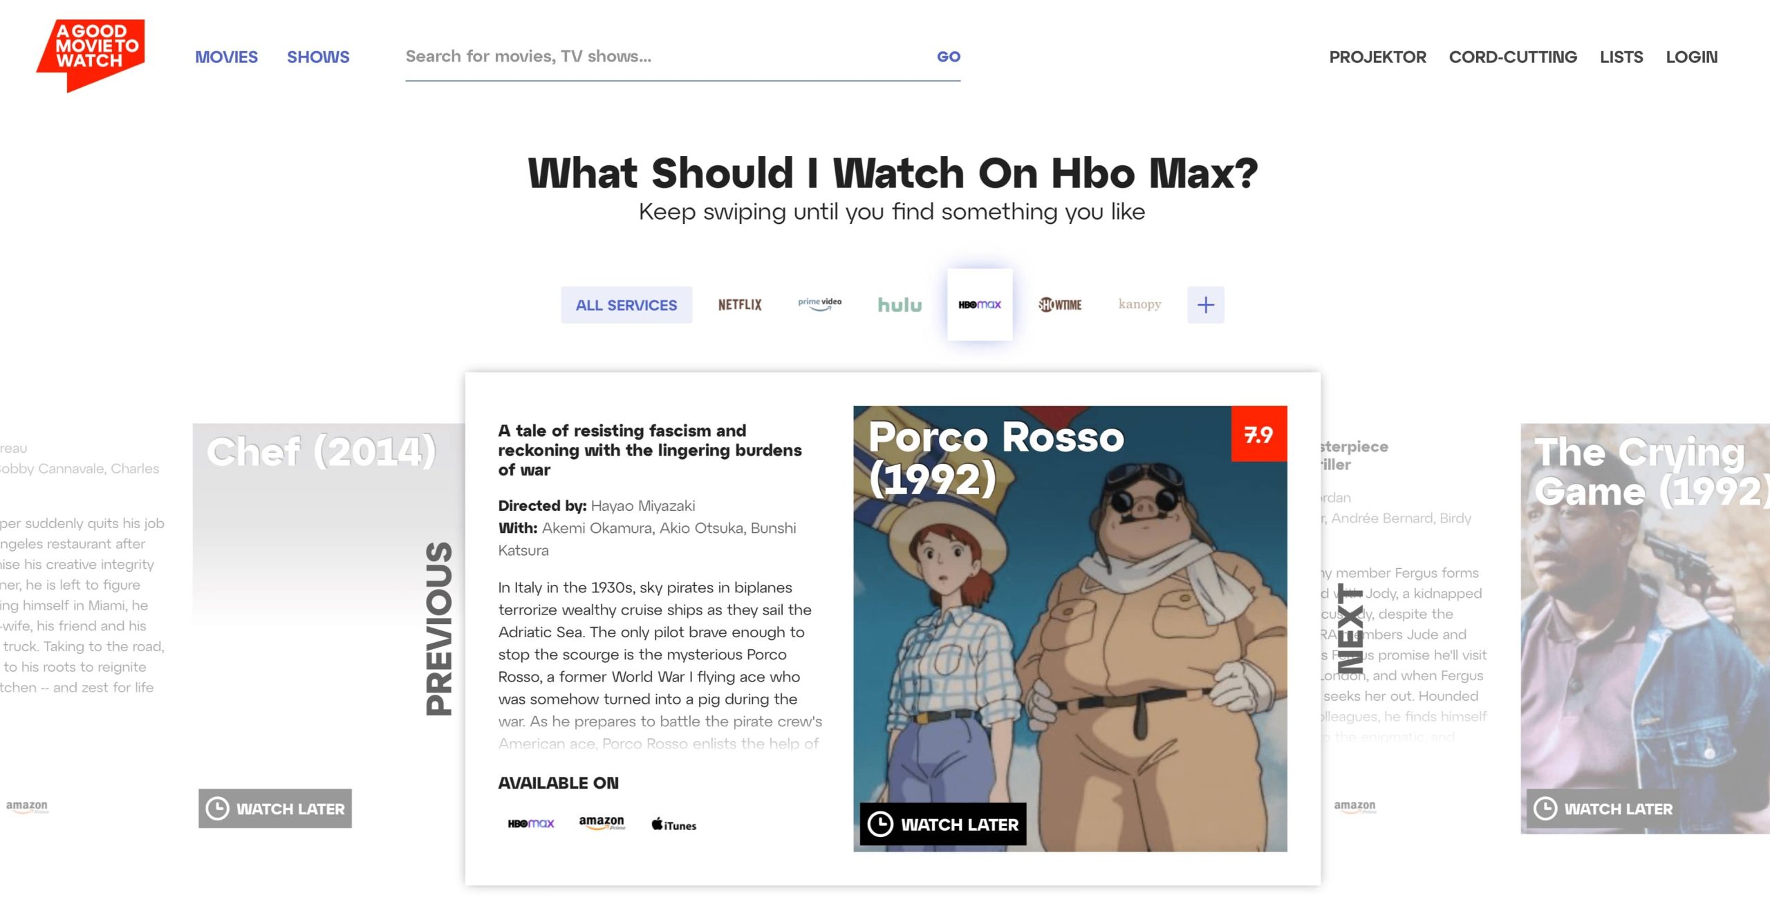Expand more services with the plus button
Viewport: 1770px width, 911px height.
[1205, 305]
